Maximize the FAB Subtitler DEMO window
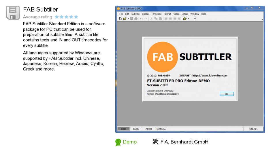This screenshot has height=155, width=271. click(x=252, y=8)
